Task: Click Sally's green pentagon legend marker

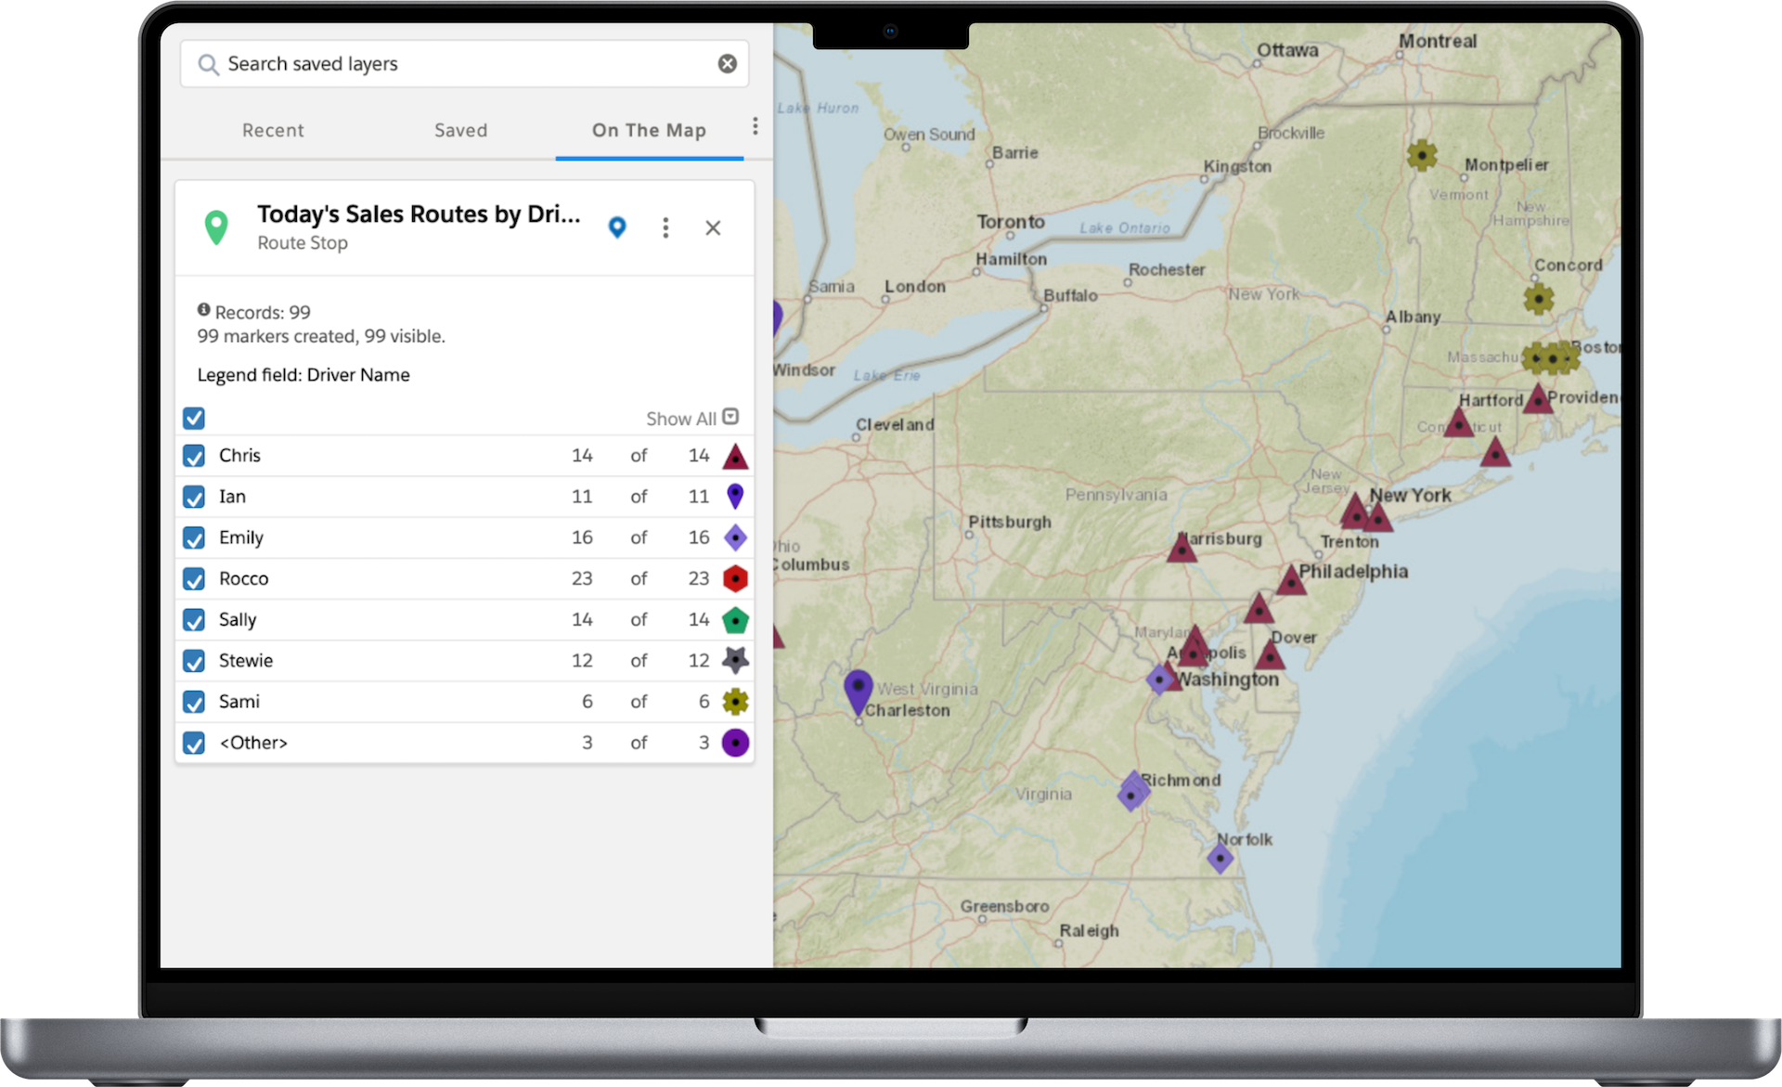Action: [x=735, y=620]
